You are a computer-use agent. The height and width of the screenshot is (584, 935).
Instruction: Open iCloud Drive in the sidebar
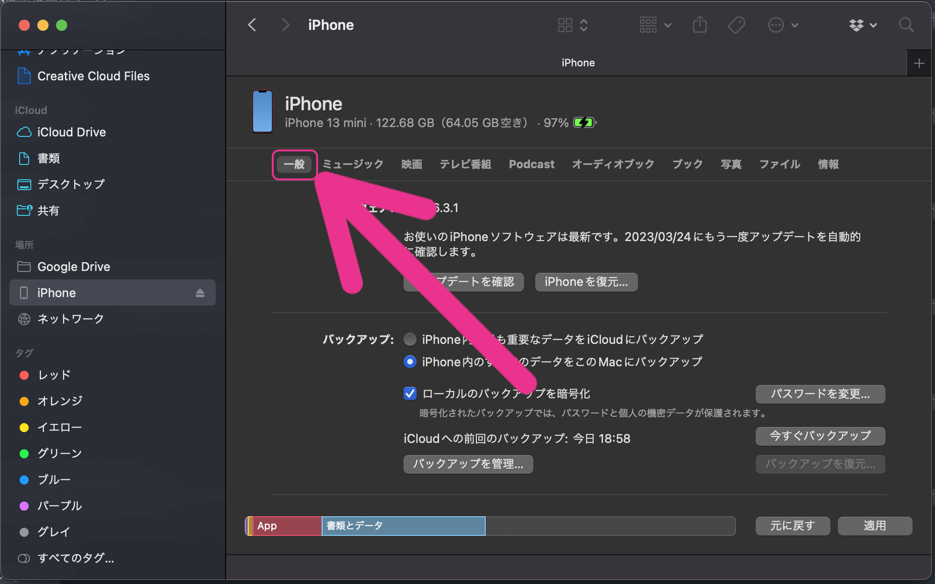[71, 132]
